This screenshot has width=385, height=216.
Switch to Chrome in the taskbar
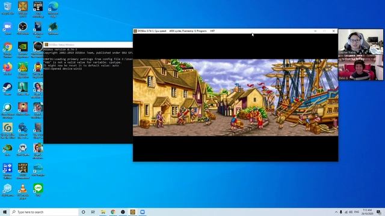pyautogui.click(x=113, y=212)
